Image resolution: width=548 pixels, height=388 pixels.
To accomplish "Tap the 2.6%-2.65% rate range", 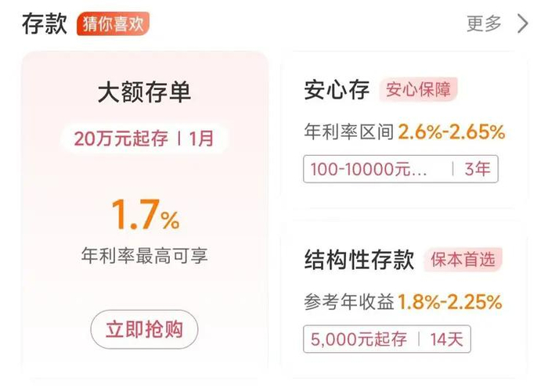I will (451, 132).
